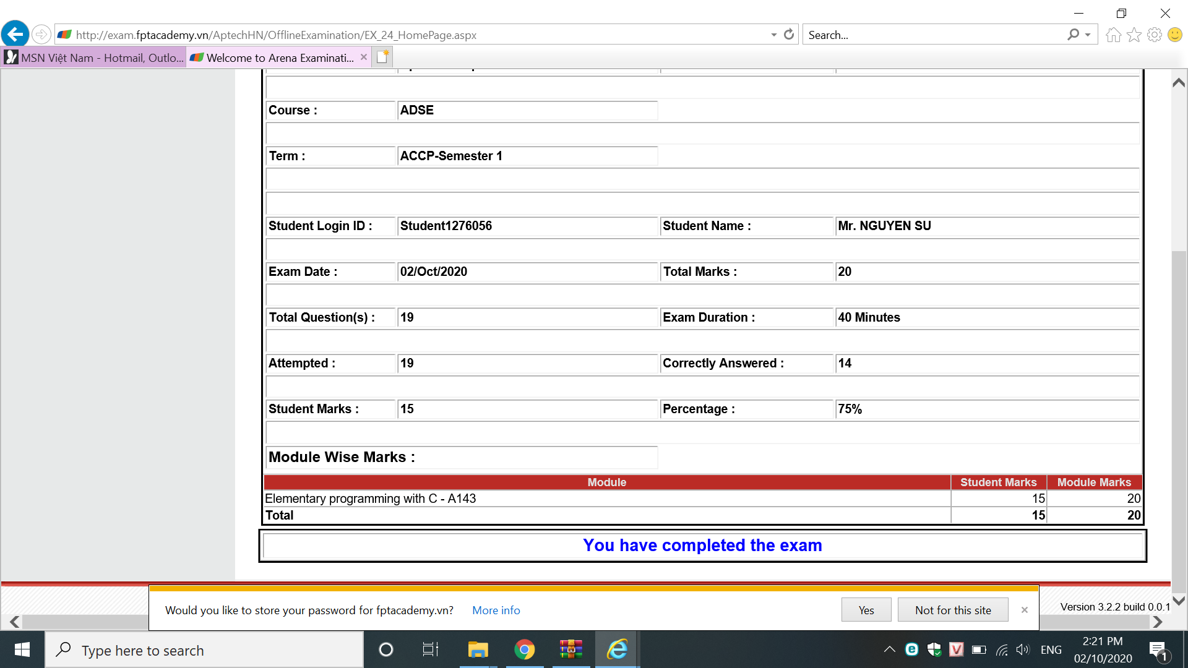Screen dimensions: 1188x668
Task: Close the Arena Examination tab
Action: (364, 58)
